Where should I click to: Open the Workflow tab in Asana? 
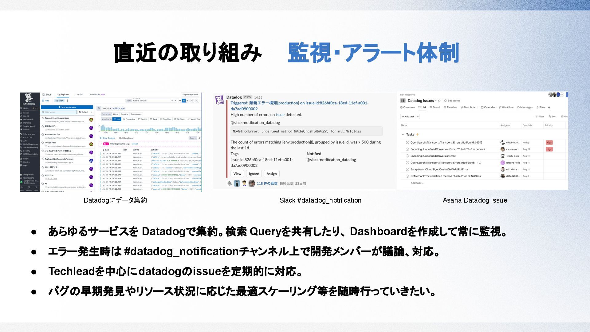tap(506, 107)
